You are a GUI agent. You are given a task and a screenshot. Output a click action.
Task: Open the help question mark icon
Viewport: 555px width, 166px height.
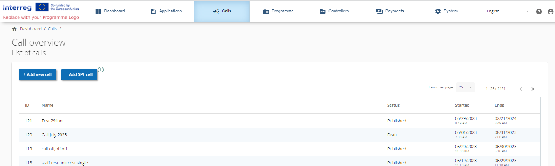(539, 12)
